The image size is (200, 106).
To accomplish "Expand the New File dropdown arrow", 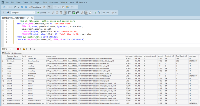I will pyautogui.click(x=18, y=7).
